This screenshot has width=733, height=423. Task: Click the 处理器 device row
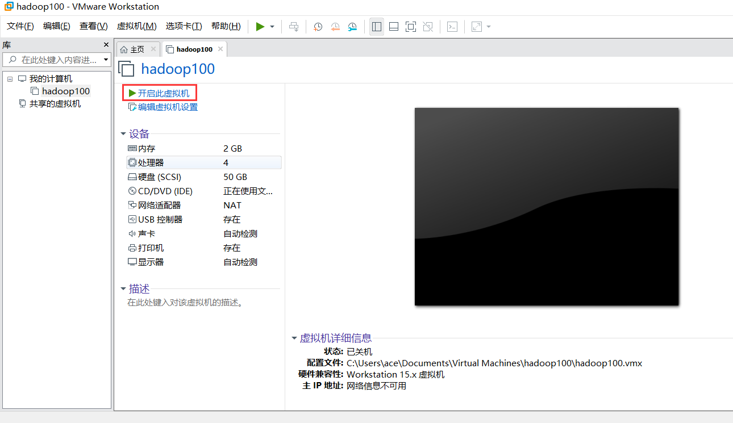[204, 162]
